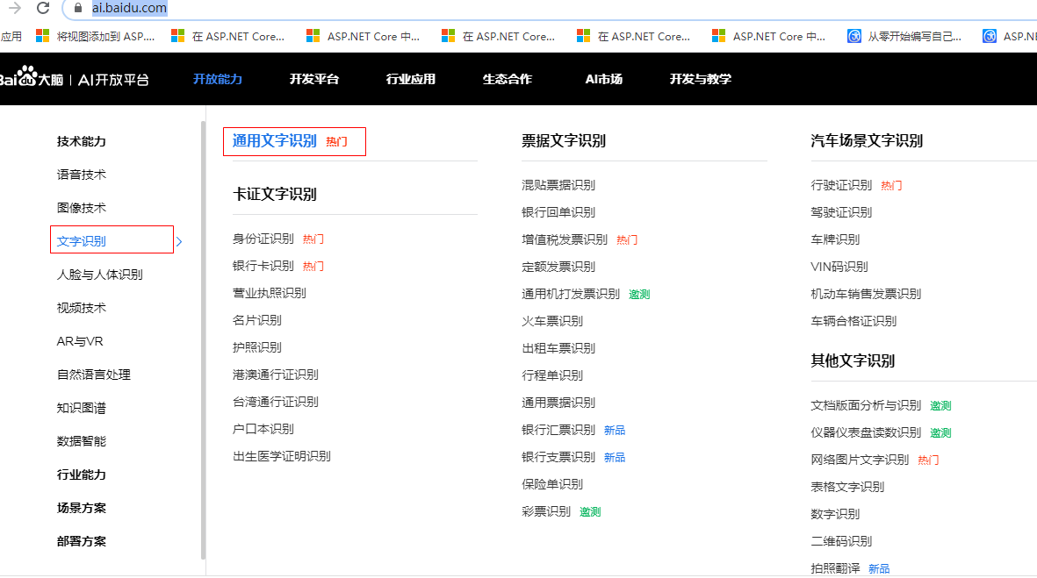The width and height of the screenshot is (1037, 578).
Task: Click the browser forward arrow
Action: pyautogui.click(x=15, y=8)
